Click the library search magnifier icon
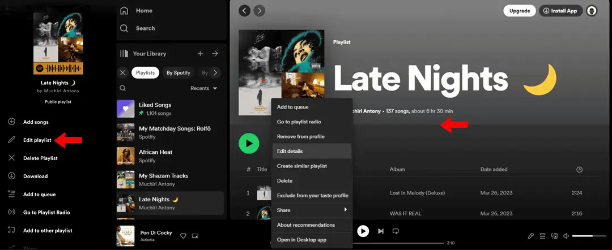The height and width of the screenshot is (250, 612). tap(123, 88)
